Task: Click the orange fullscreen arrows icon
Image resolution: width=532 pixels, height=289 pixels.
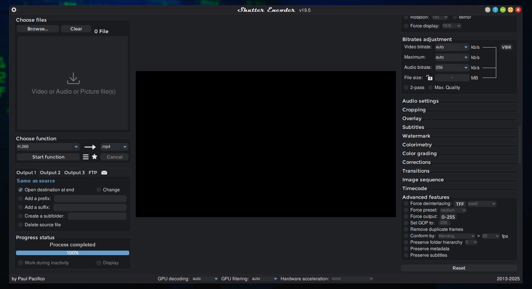Action: (510, 10)
